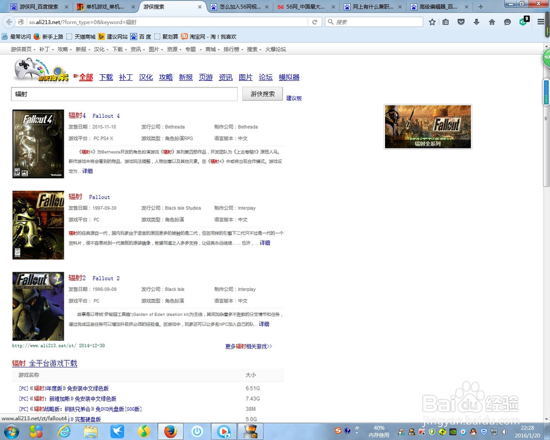This screenshot has height=440, width=550.
Task: Click the Pocket save icon
Action: (x=461, y=22)
